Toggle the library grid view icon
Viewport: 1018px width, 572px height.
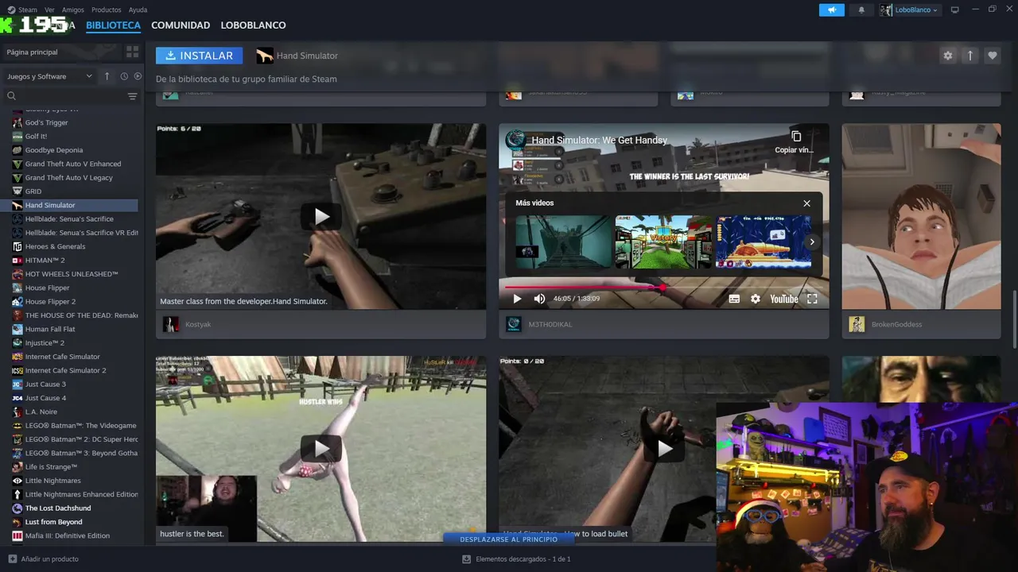(132, 52)
